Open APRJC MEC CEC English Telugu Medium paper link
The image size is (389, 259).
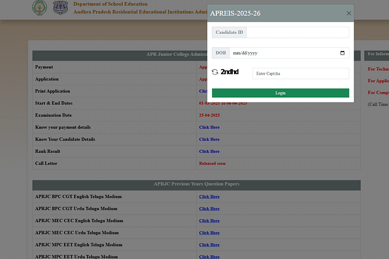209,221
